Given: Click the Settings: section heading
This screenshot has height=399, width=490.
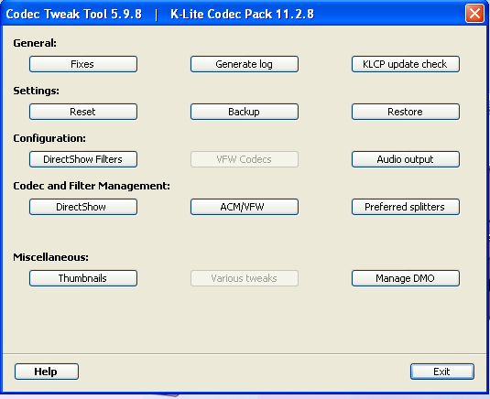Looking at the screenshot, I should [36, 91].
